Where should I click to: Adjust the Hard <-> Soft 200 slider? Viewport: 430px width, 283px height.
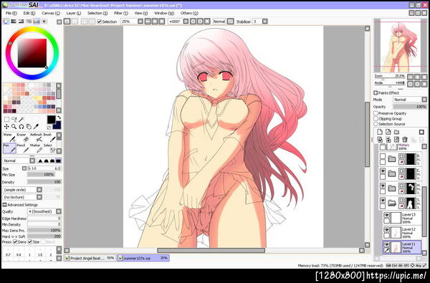click(x=44, y=236)
